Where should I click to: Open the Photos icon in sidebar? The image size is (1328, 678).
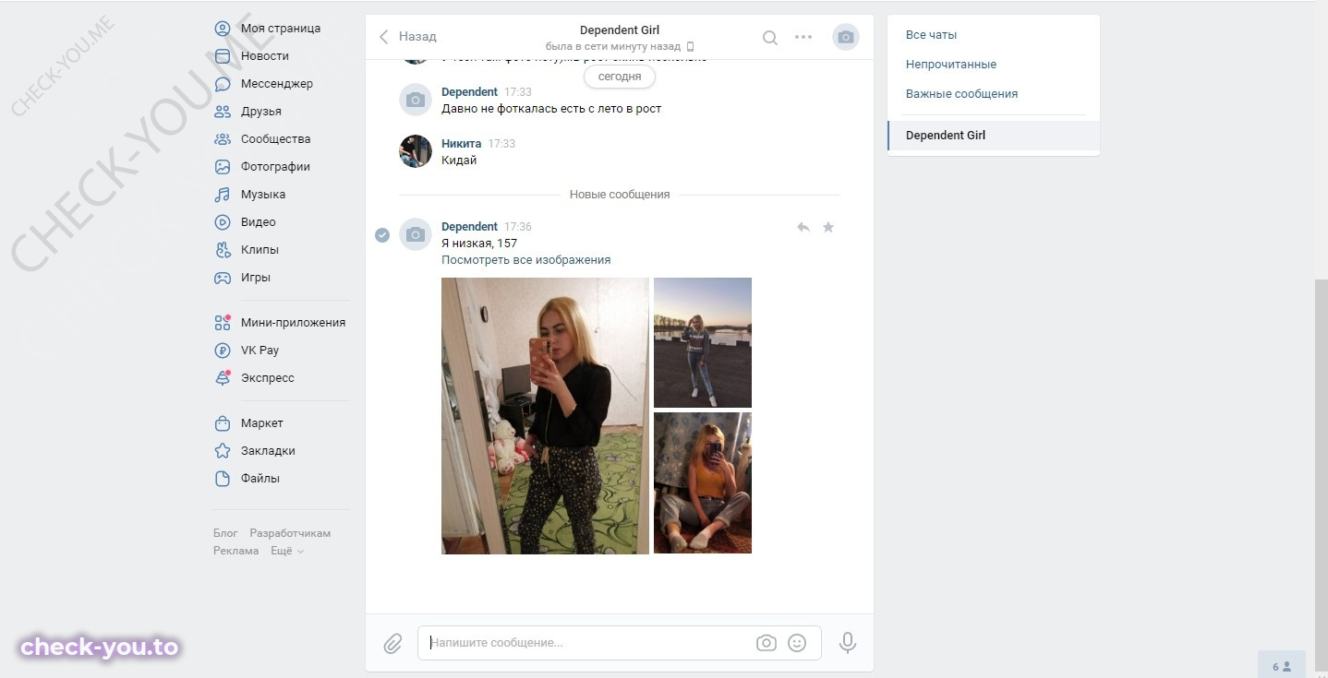click(223, 167)
